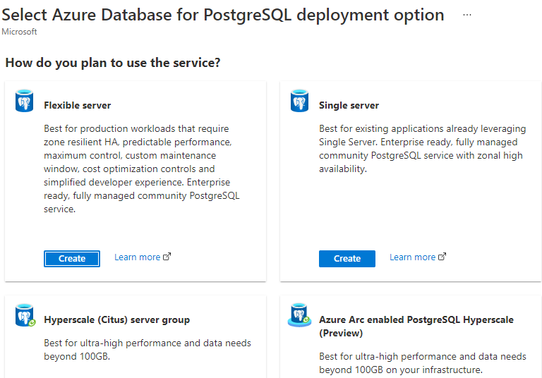The image size is (542, 378).
Task: Open Learn more link for Single server
Action: [418, 257]
